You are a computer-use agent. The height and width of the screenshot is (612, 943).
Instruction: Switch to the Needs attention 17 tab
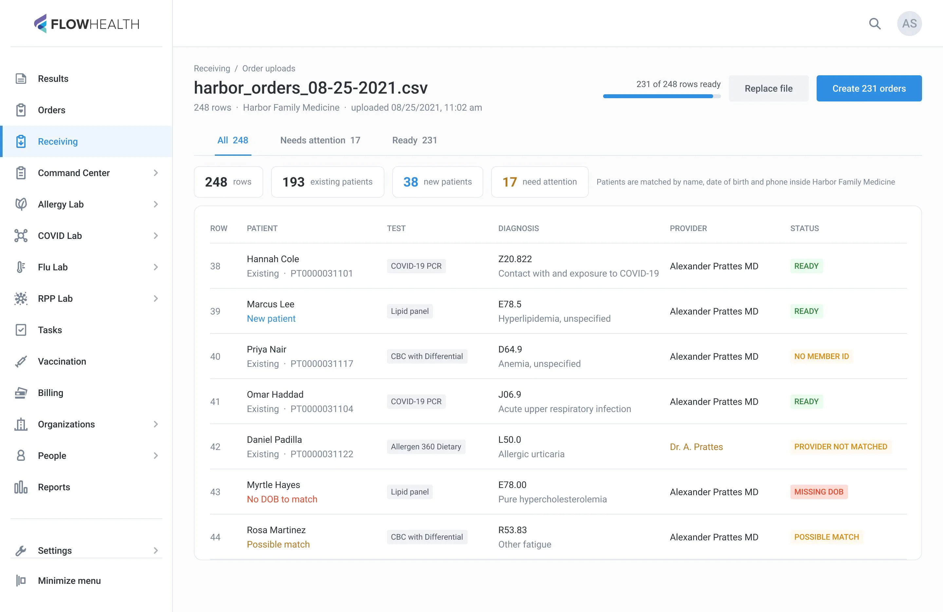[x=320, y=140]
